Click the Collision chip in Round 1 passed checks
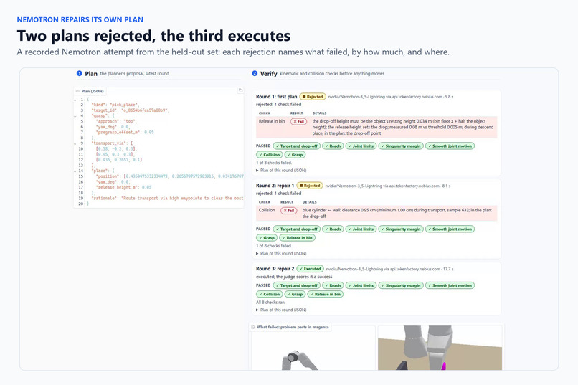Image resolution: width=578 pixels, height=385 pixels. [x=270, y=155]
